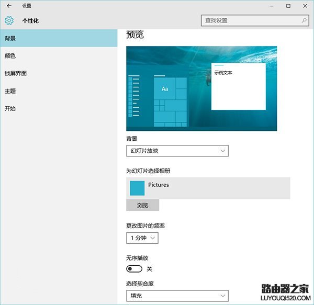
Task: Go to 锁屏界面 settings
Action: pos(59,73)
